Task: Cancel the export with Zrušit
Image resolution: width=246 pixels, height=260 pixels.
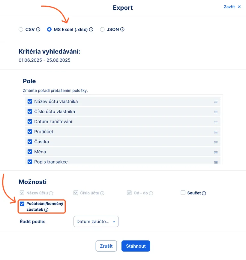Action: point(106,246)
